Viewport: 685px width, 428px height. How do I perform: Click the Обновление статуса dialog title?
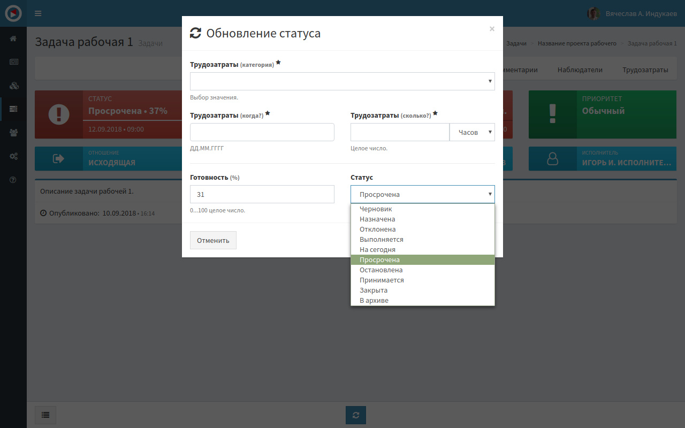[264, 33]
